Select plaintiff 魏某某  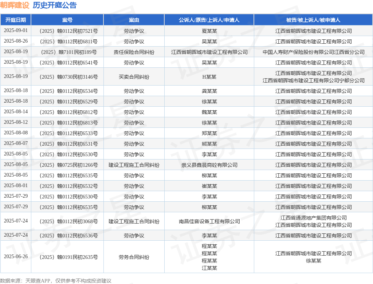click(209, 112)
